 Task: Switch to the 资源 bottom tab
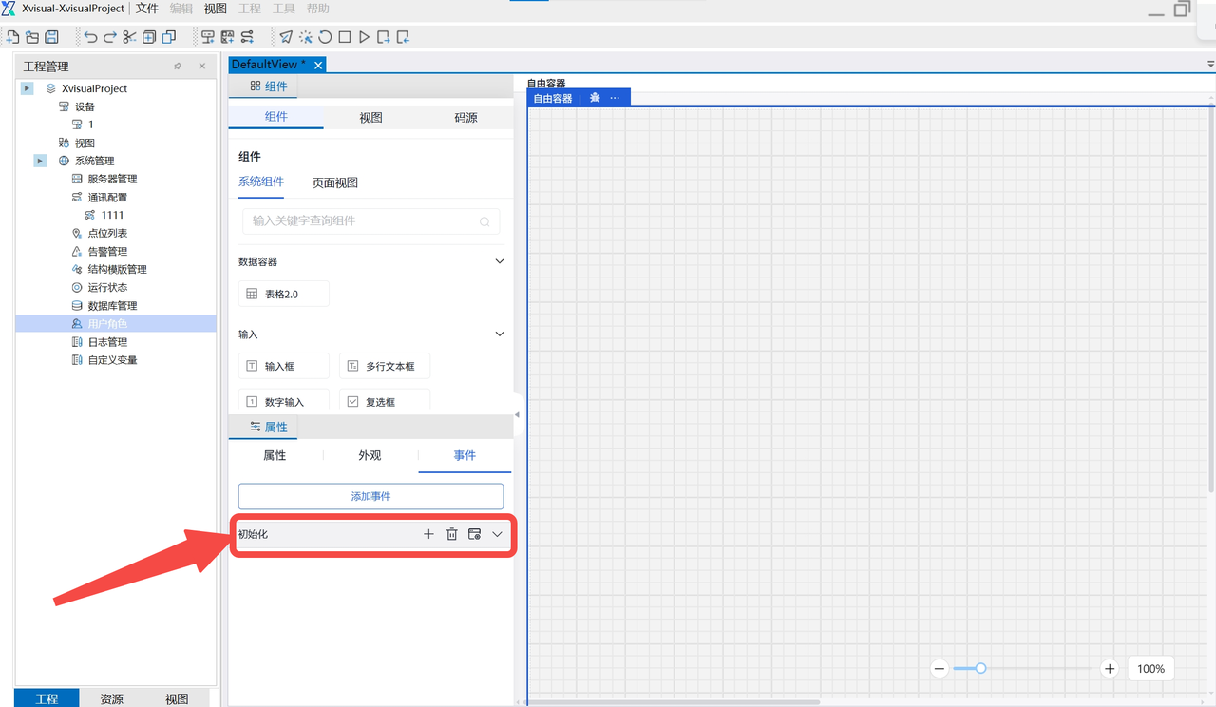coord(112,698)
